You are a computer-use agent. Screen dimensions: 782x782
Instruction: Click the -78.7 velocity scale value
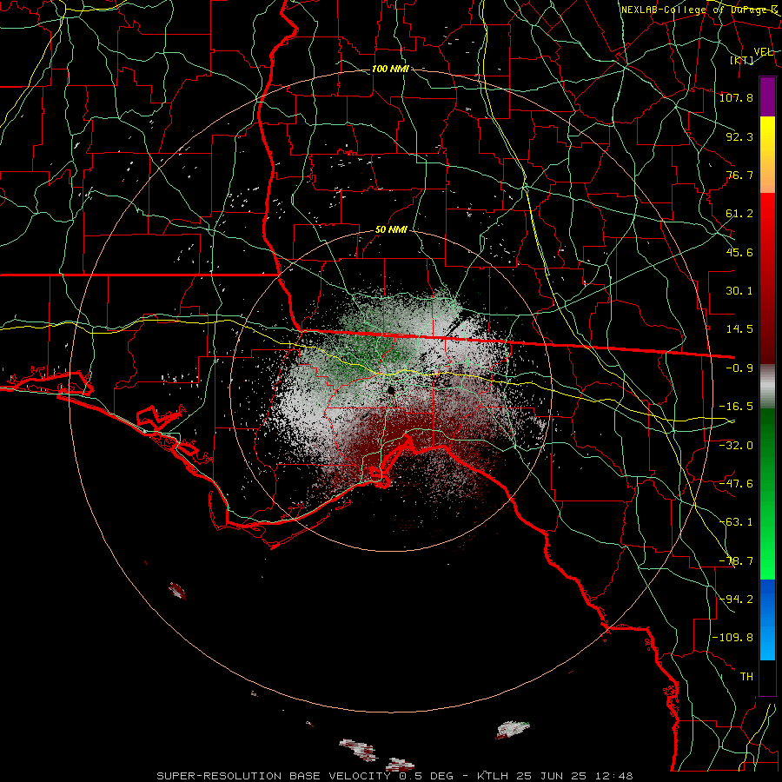[736, 561]
